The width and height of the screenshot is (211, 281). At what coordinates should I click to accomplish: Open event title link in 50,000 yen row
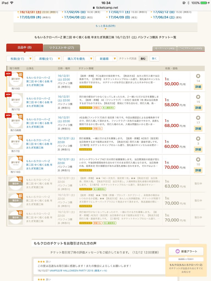(x=40, y=81)
